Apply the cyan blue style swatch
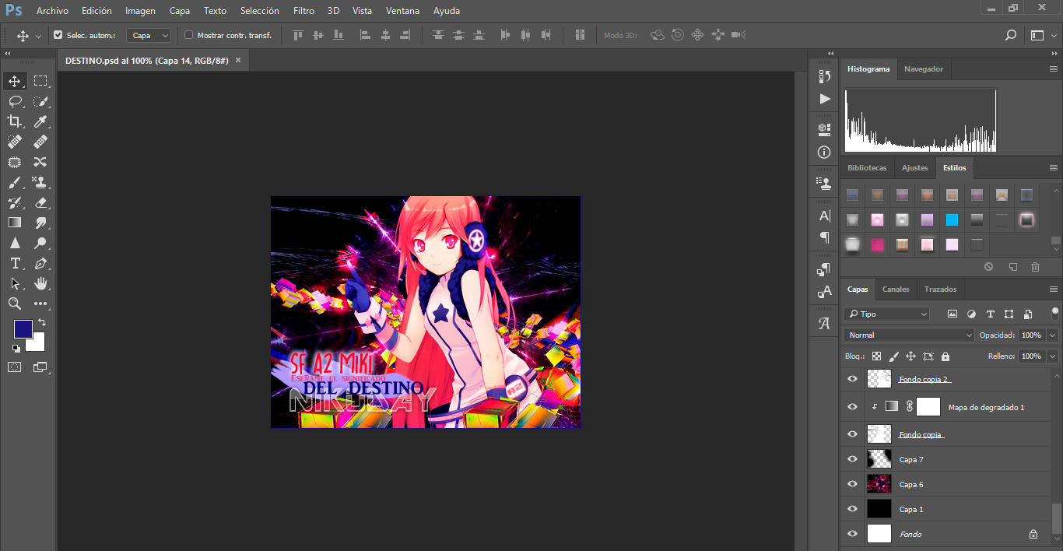 [x=952, y=219]
